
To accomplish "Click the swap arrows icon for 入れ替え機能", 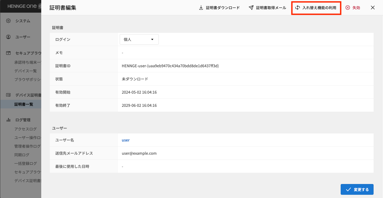I will pos(298,8).
